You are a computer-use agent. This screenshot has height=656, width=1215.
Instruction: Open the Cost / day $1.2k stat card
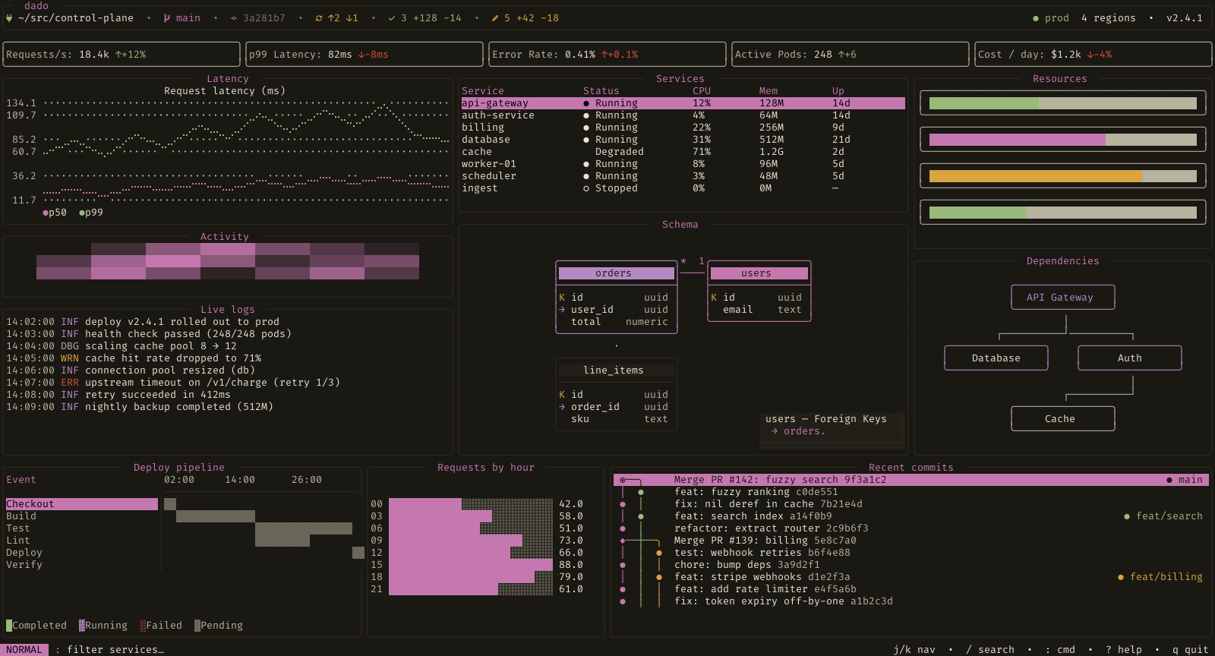[1093, 55]
